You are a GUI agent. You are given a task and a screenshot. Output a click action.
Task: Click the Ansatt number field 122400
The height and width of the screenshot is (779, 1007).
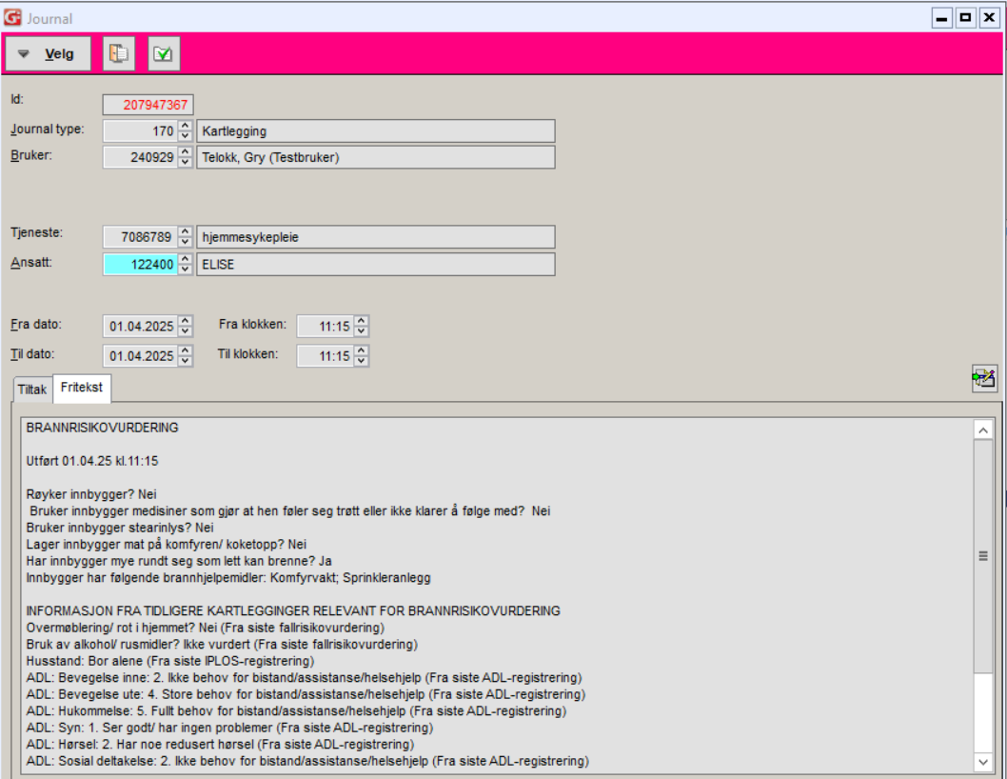pos(139,265)
